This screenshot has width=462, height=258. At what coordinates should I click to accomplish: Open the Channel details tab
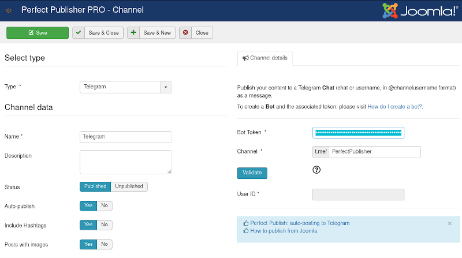click(265, 58)
